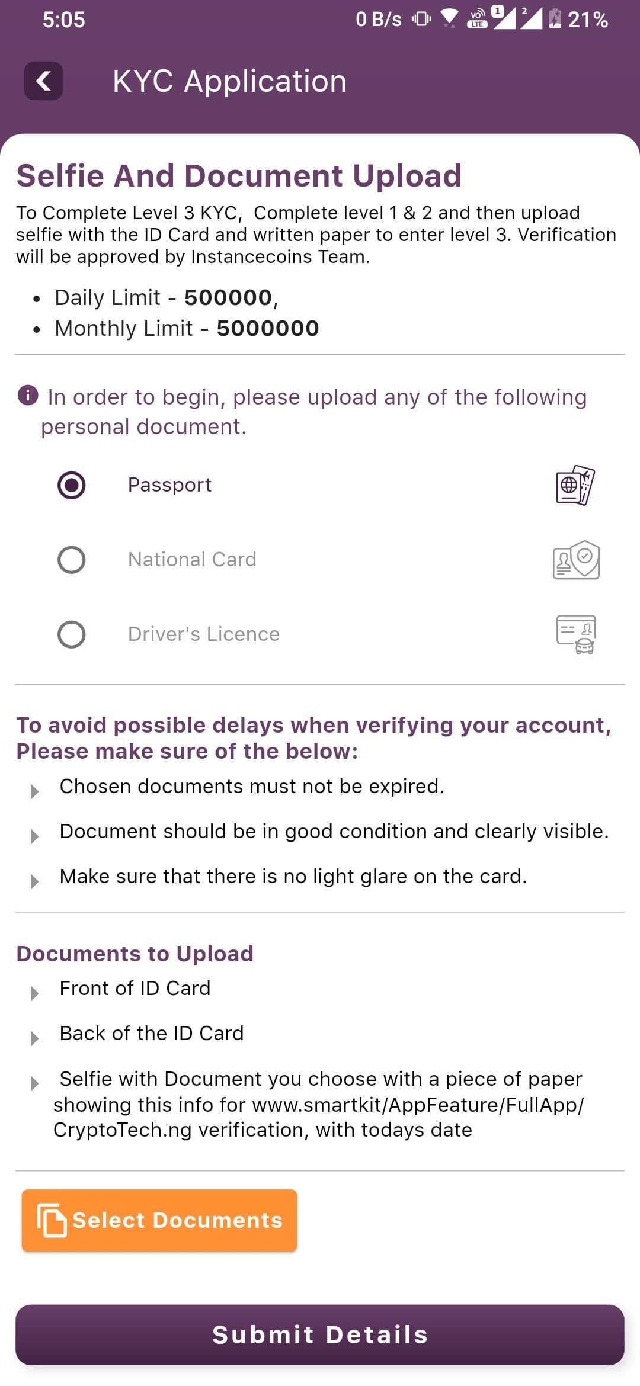The image size is (640, 1386).
Task: Click arrow beside 'Front of ID Card'
Action: 35,993
